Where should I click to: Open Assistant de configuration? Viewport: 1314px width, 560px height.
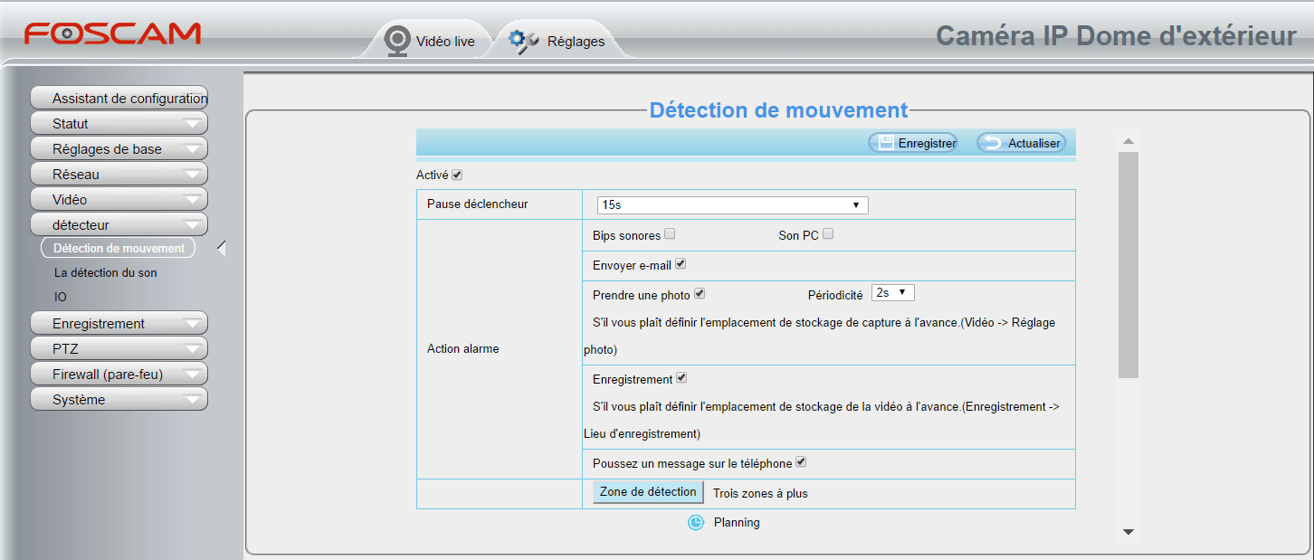tap(119, 99)
